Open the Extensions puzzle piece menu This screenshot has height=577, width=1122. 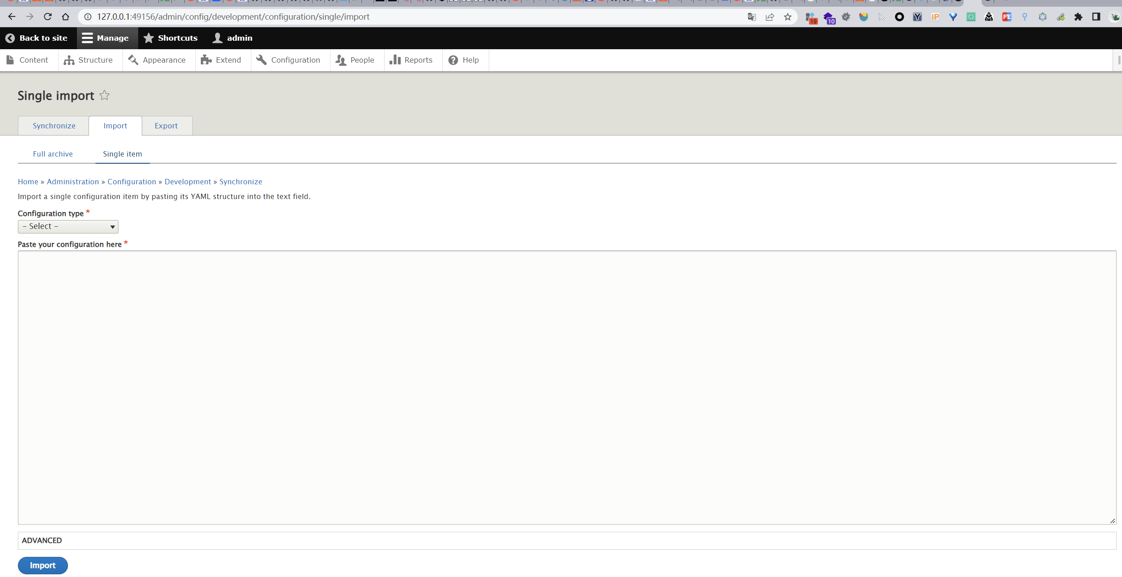pos(1078,17)
